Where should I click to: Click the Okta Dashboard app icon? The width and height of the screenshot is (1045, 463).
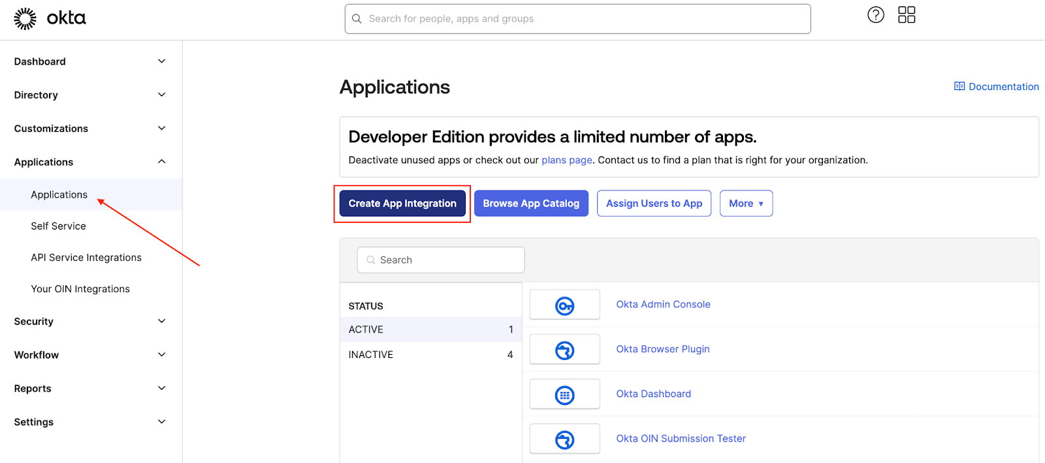(x=564, y=395)
